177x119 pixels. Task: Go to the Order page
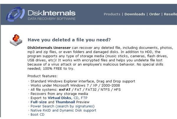point(155,14)
